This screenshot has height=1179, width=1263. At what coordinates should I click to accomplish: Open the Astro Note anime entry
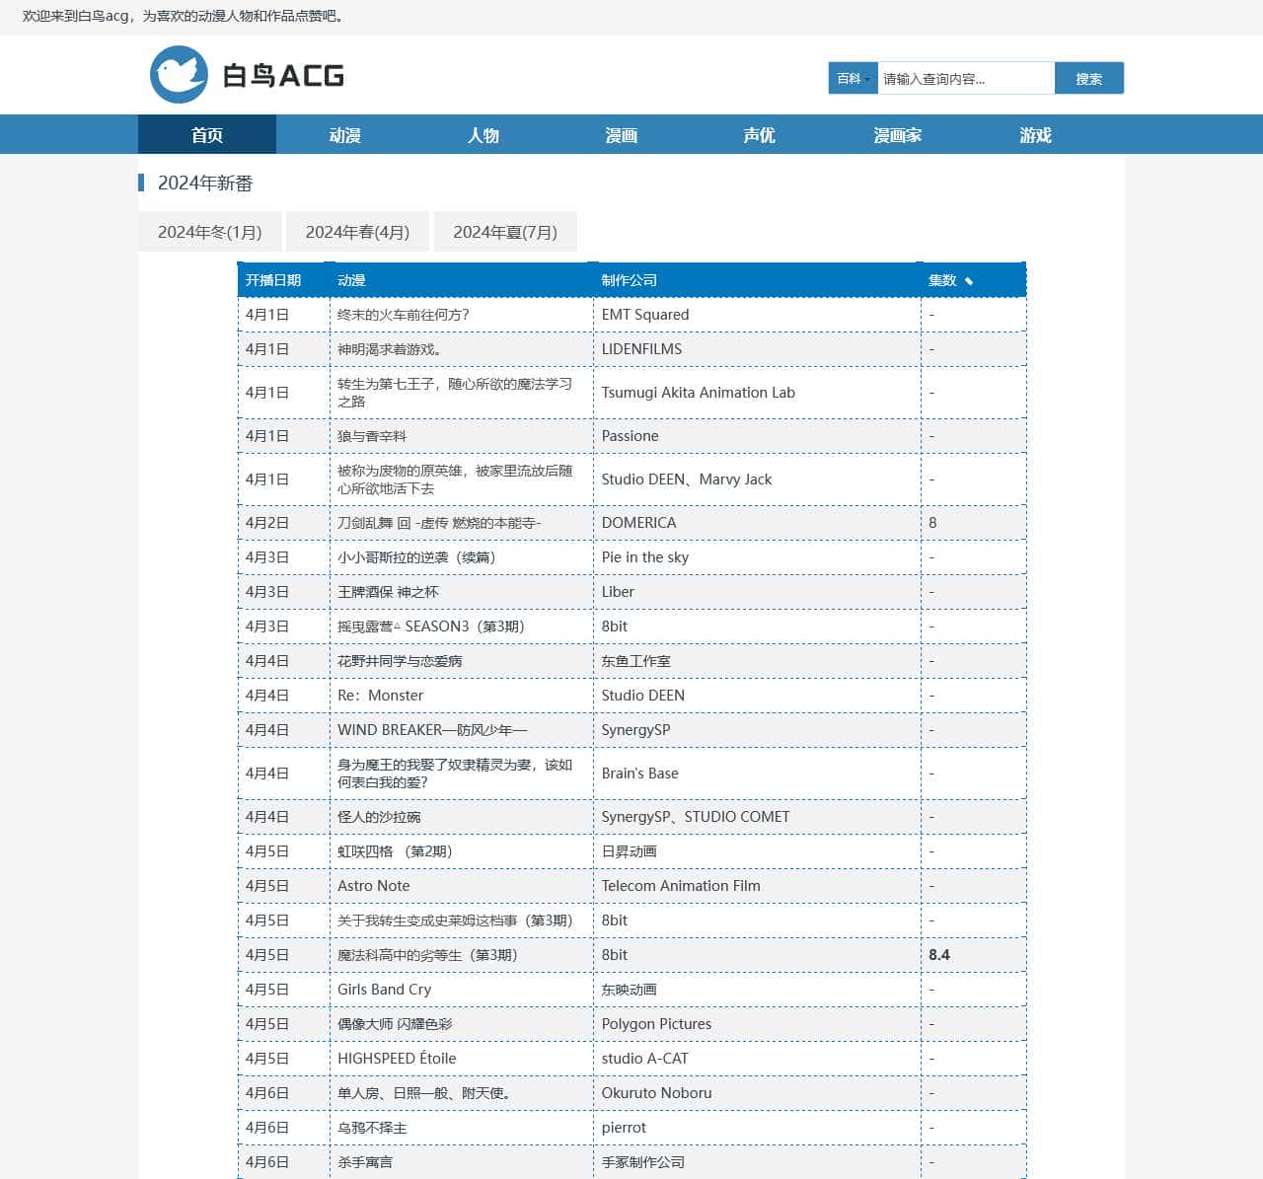click(373, 886)
